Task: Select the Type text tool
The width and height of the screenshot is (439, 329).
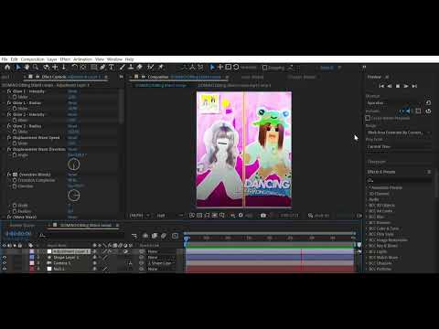Action: pyautogui.click(x=112, y=68)
